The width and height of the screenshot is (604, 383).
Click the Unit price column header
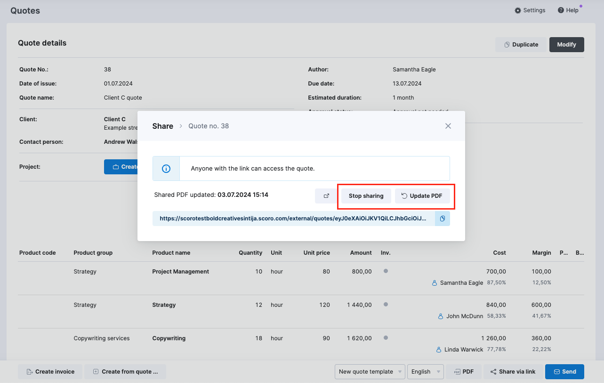coord(317,253)
